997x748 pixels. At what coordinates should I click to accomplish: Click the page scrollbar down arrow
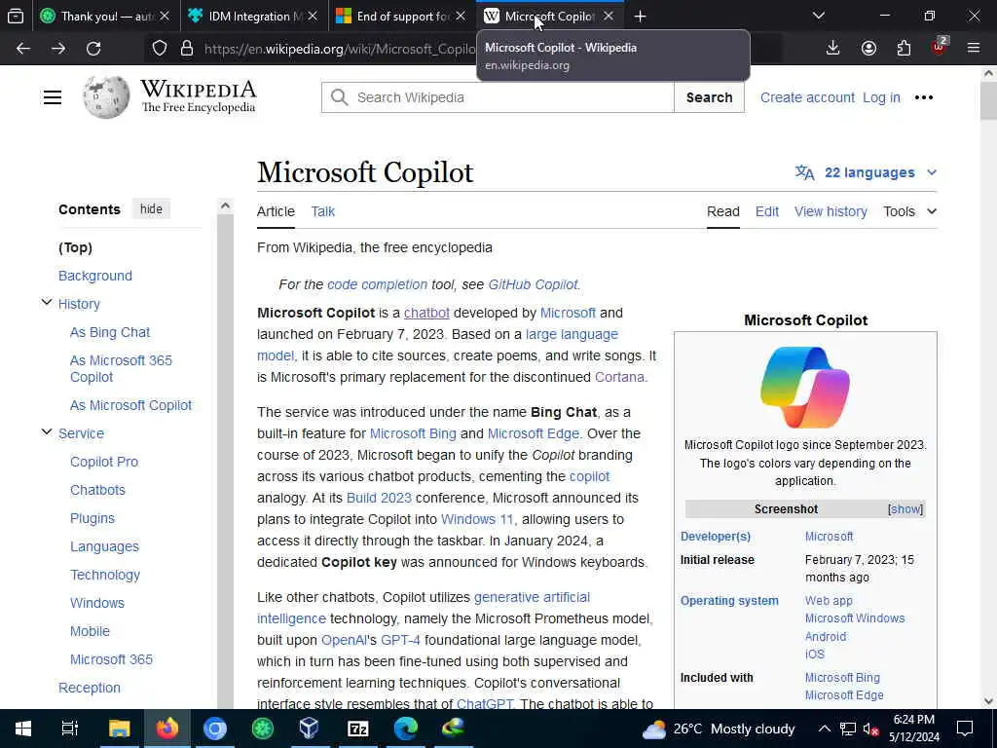(989, 701)
